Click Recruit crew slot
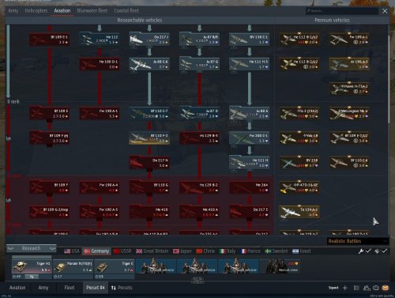Screen dimensions: 395x298 point(280,266)
